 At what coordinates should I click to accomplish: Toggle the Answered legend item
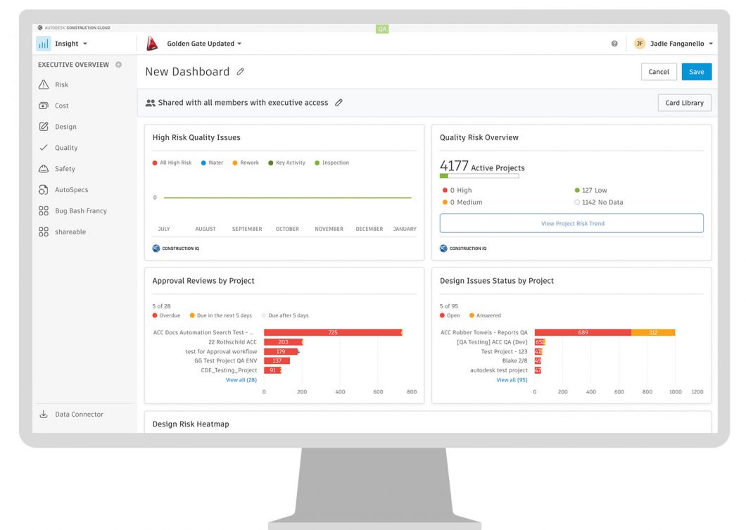click(485, 315)
